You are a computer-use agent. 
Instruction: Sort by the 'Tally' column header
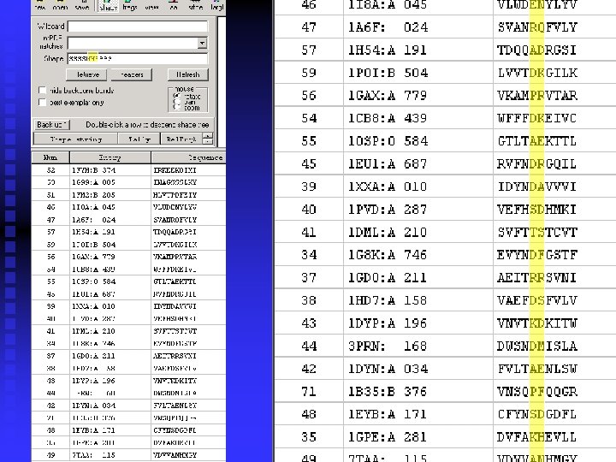(139, 139)
